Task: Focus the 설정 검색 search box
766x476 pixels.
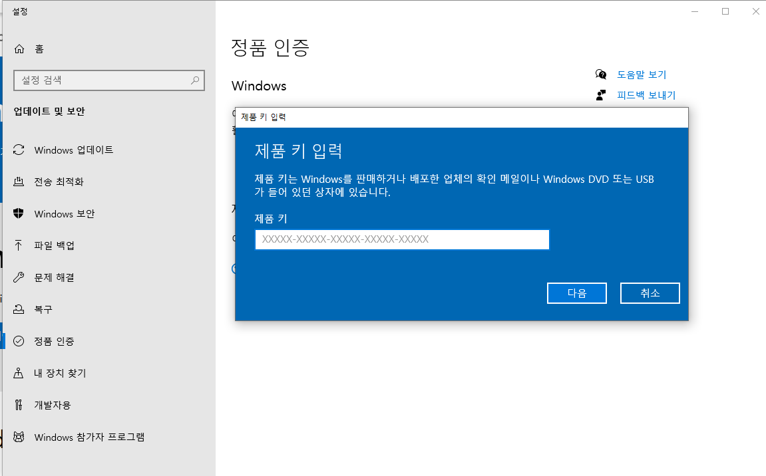Action: (x=109, y=80)
